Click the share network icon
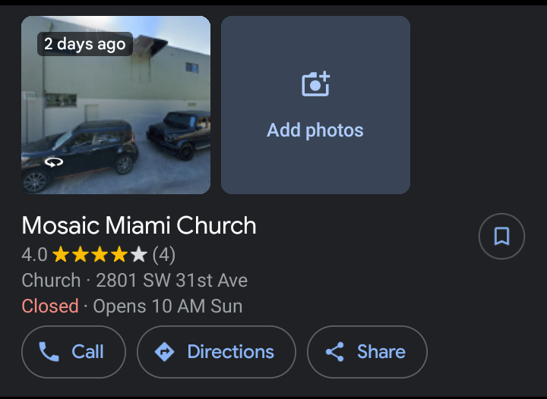The height and width of the screenshot is (399, 547). [334, 352]
